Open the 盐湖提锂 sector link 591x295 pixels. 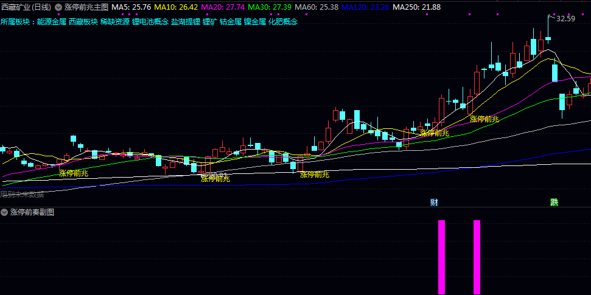coord(186,22)
